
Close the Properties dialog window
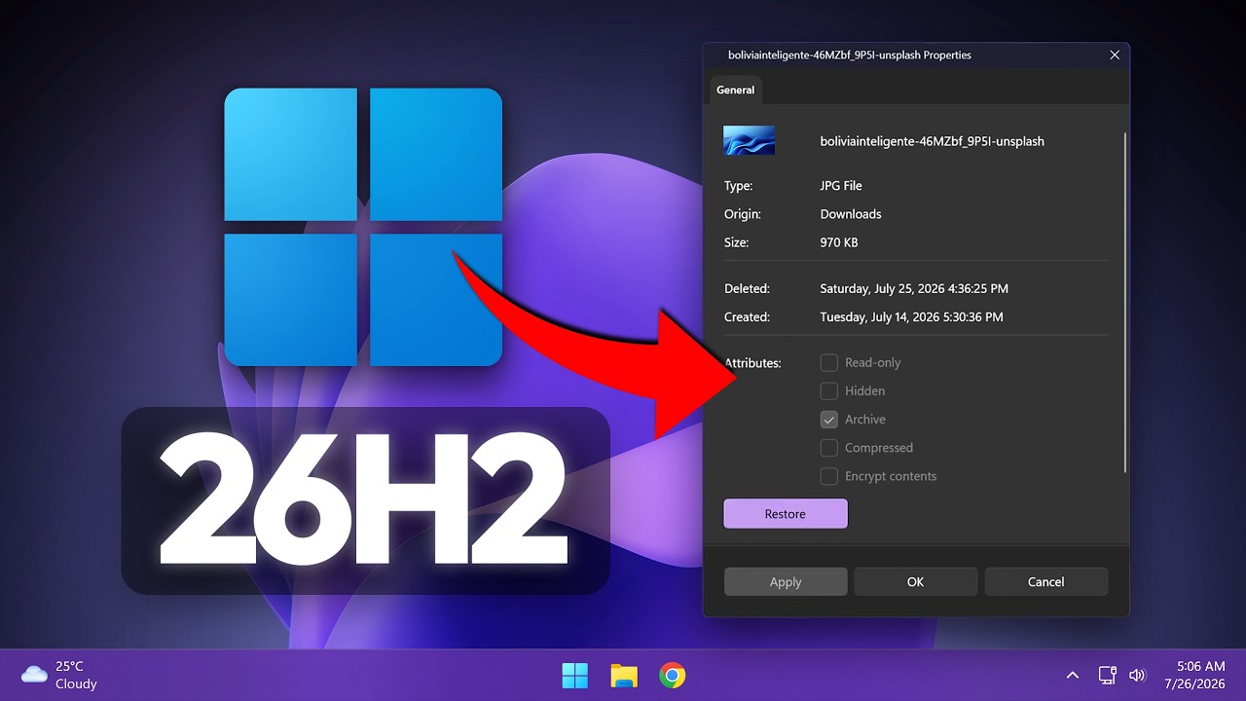pos(1115,55)
